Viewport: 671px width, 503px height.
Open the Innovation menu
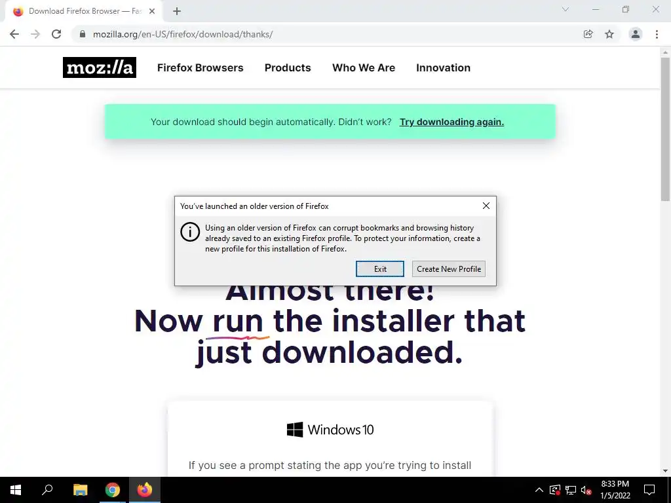tap(444, 67)
